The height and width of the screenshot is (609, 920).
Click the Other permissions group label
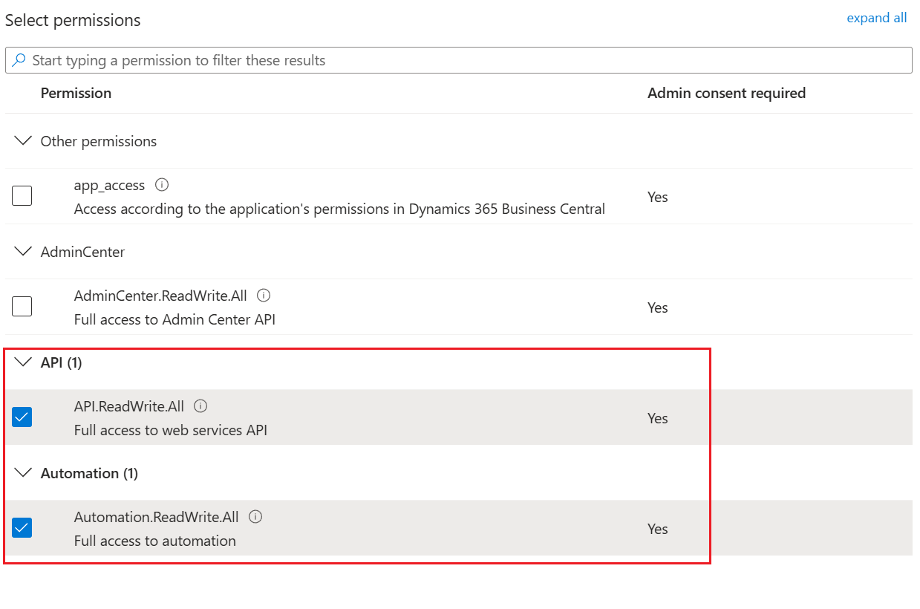pos(99,141)
